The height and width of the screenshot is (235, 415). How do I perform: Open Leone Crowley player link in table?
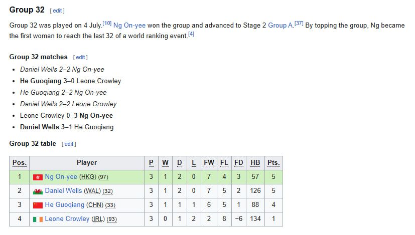click(x=67, y=218)
